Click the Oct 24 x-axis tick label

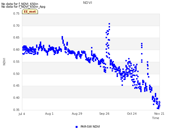point(132,114)
